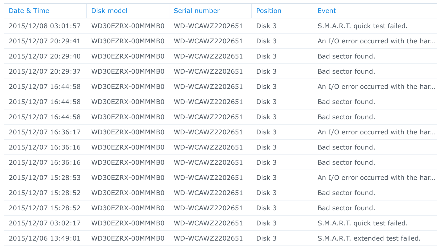Click the timestamp 2015/12/06 13:49:01

(x=45, y=238)
